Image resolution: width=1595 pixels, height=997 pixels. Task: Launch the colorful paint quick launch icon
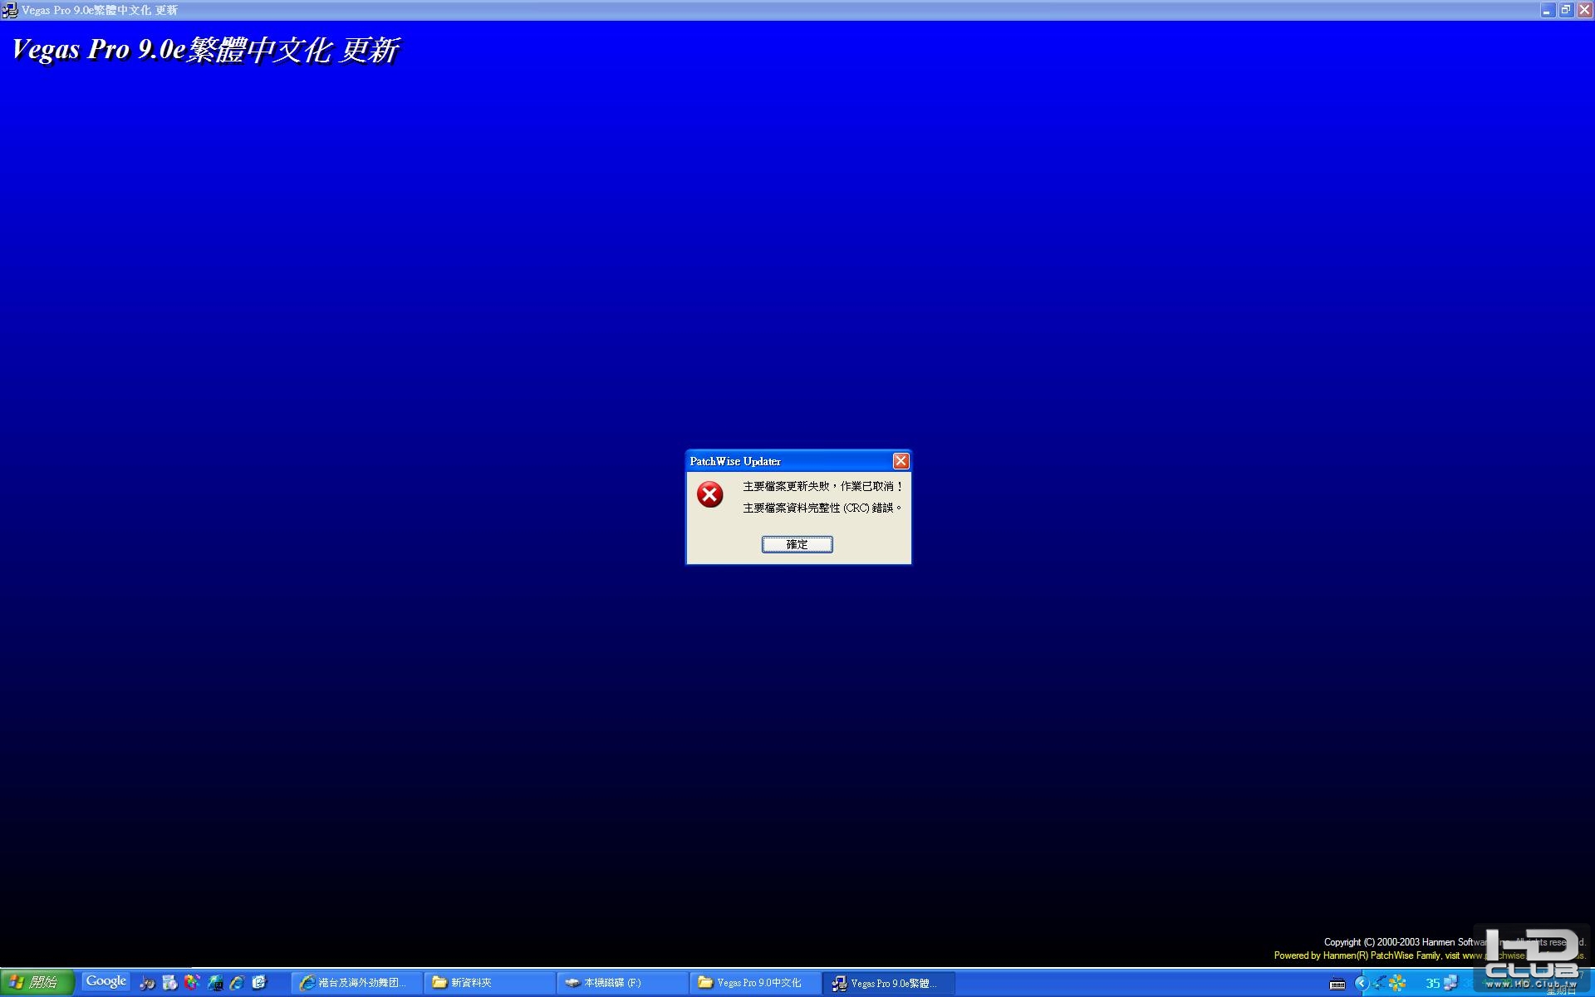(192, 983)
